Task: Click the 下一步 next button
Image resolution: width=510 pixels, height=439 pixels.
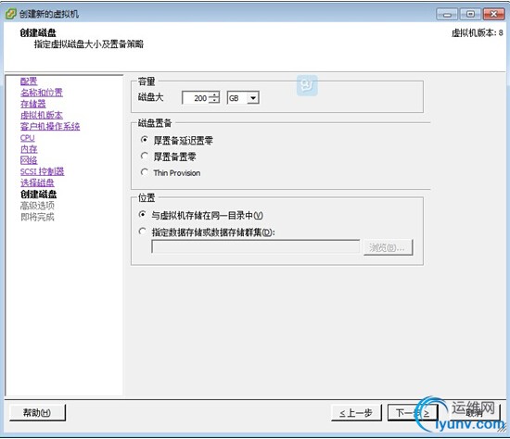Action: pyautogui.click(x=413, y=413)
